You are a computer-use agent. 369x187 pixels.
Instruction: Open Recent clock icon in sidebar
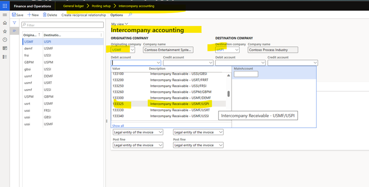pyautogui.click(x=5, y=40)
